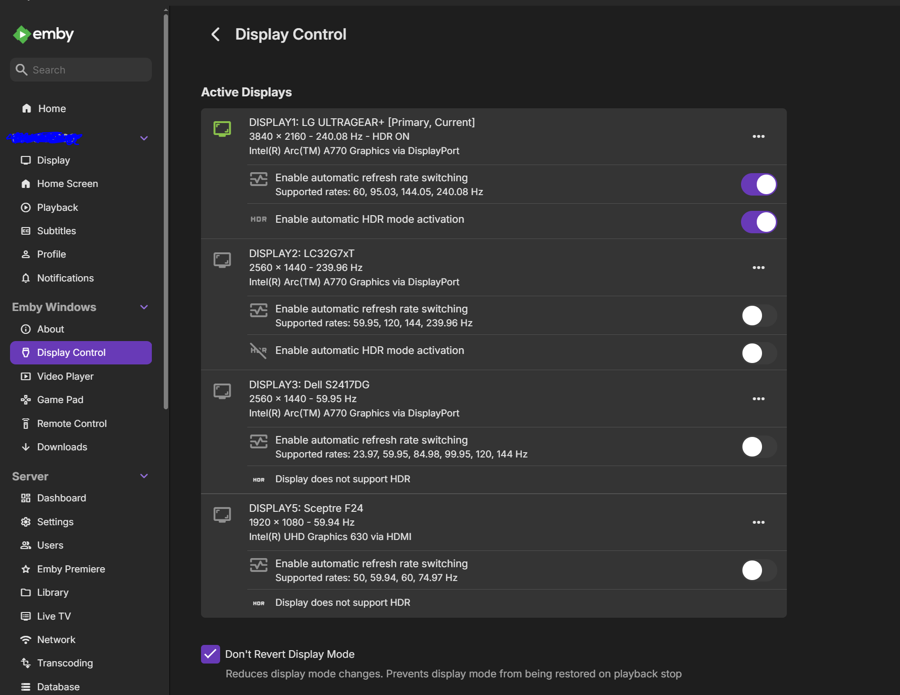
Task: Collapse the redacted user section chevron
Action: pyautogui.click(x=144, y=138)
